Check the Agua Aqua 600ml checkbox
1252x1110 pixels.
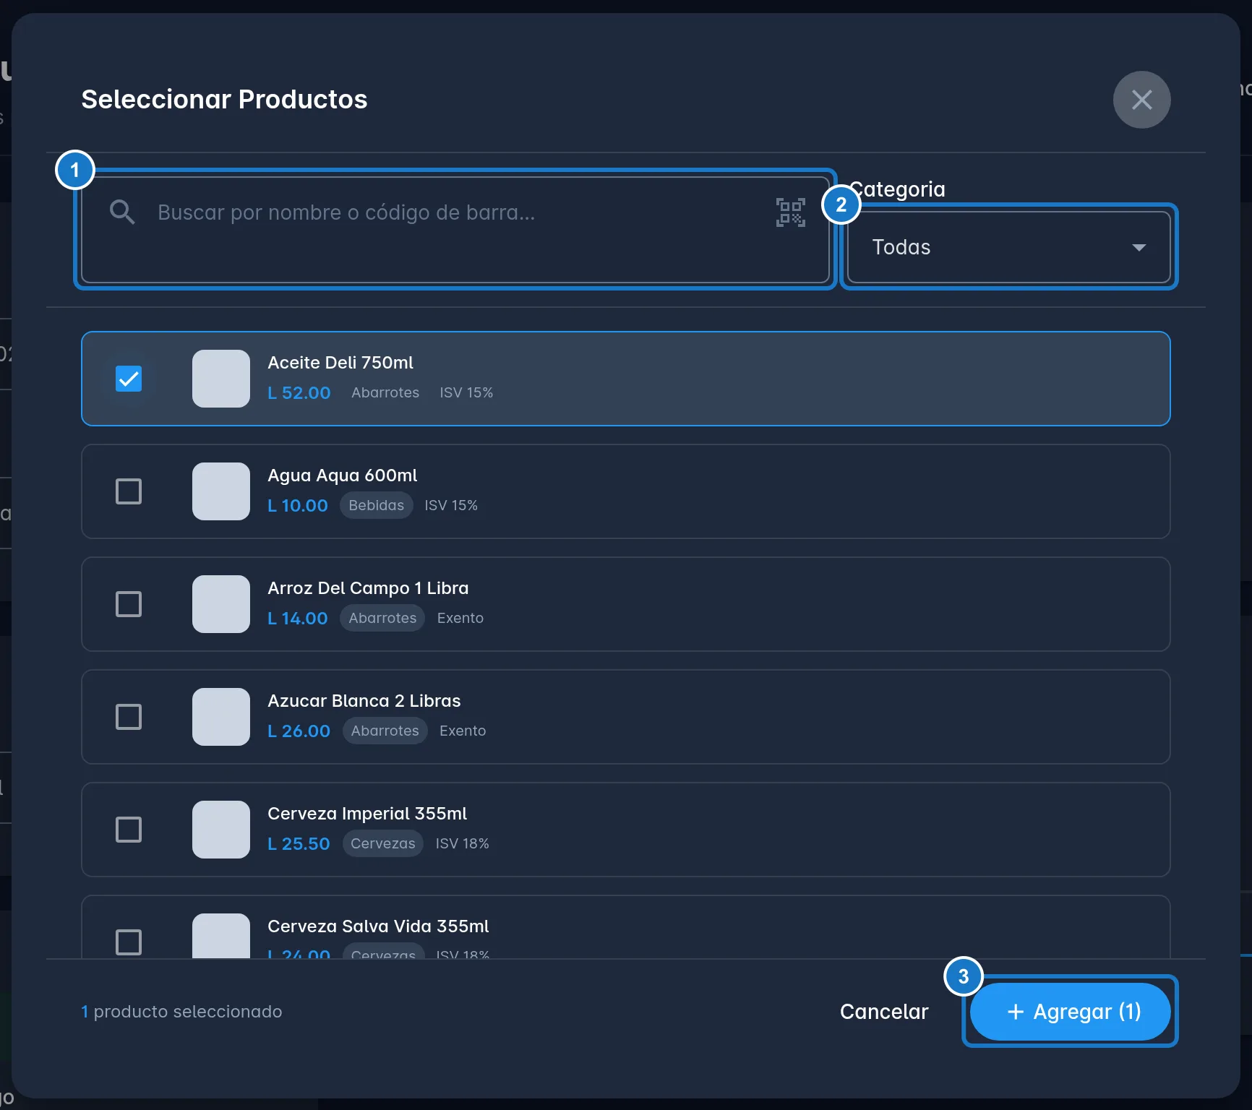click(x=129, y=491)
